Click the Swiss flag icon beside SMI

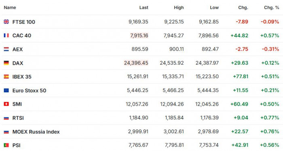coord(6,104)
